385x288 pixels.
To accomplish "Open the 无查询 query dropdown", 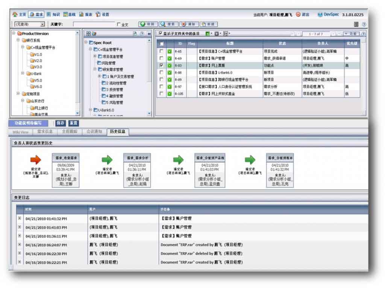I will coord(42,24).
